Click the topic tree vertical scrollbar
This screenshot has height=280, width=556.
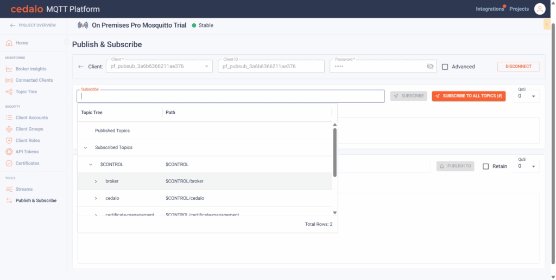(x=335, y=152)
